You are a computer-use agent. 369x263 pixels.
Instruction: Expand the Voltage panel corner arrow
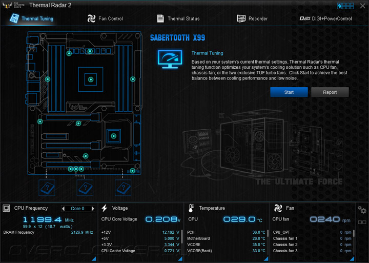click(x=180, y=259)
